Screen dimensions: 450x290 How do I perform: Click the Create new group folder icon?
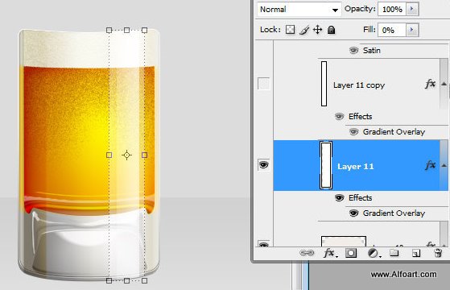[x=394, y=253]
